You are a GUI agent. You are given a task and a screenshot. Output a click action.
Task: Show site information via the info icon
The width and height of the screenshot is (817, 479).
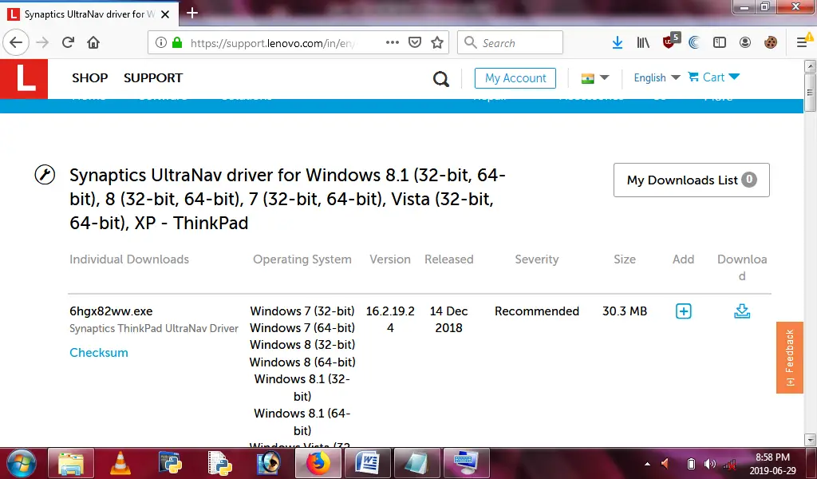click(x=161, y=43)
